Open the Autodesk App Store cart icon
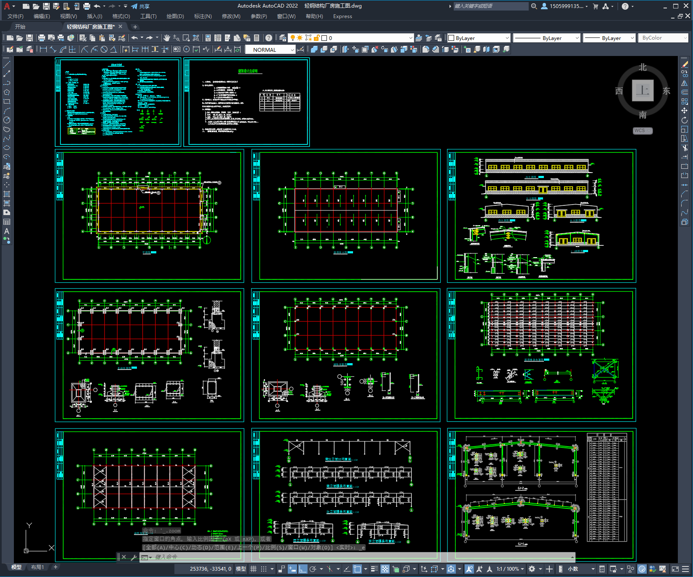Viewport: 693px width, 577px height. [596, 6]
